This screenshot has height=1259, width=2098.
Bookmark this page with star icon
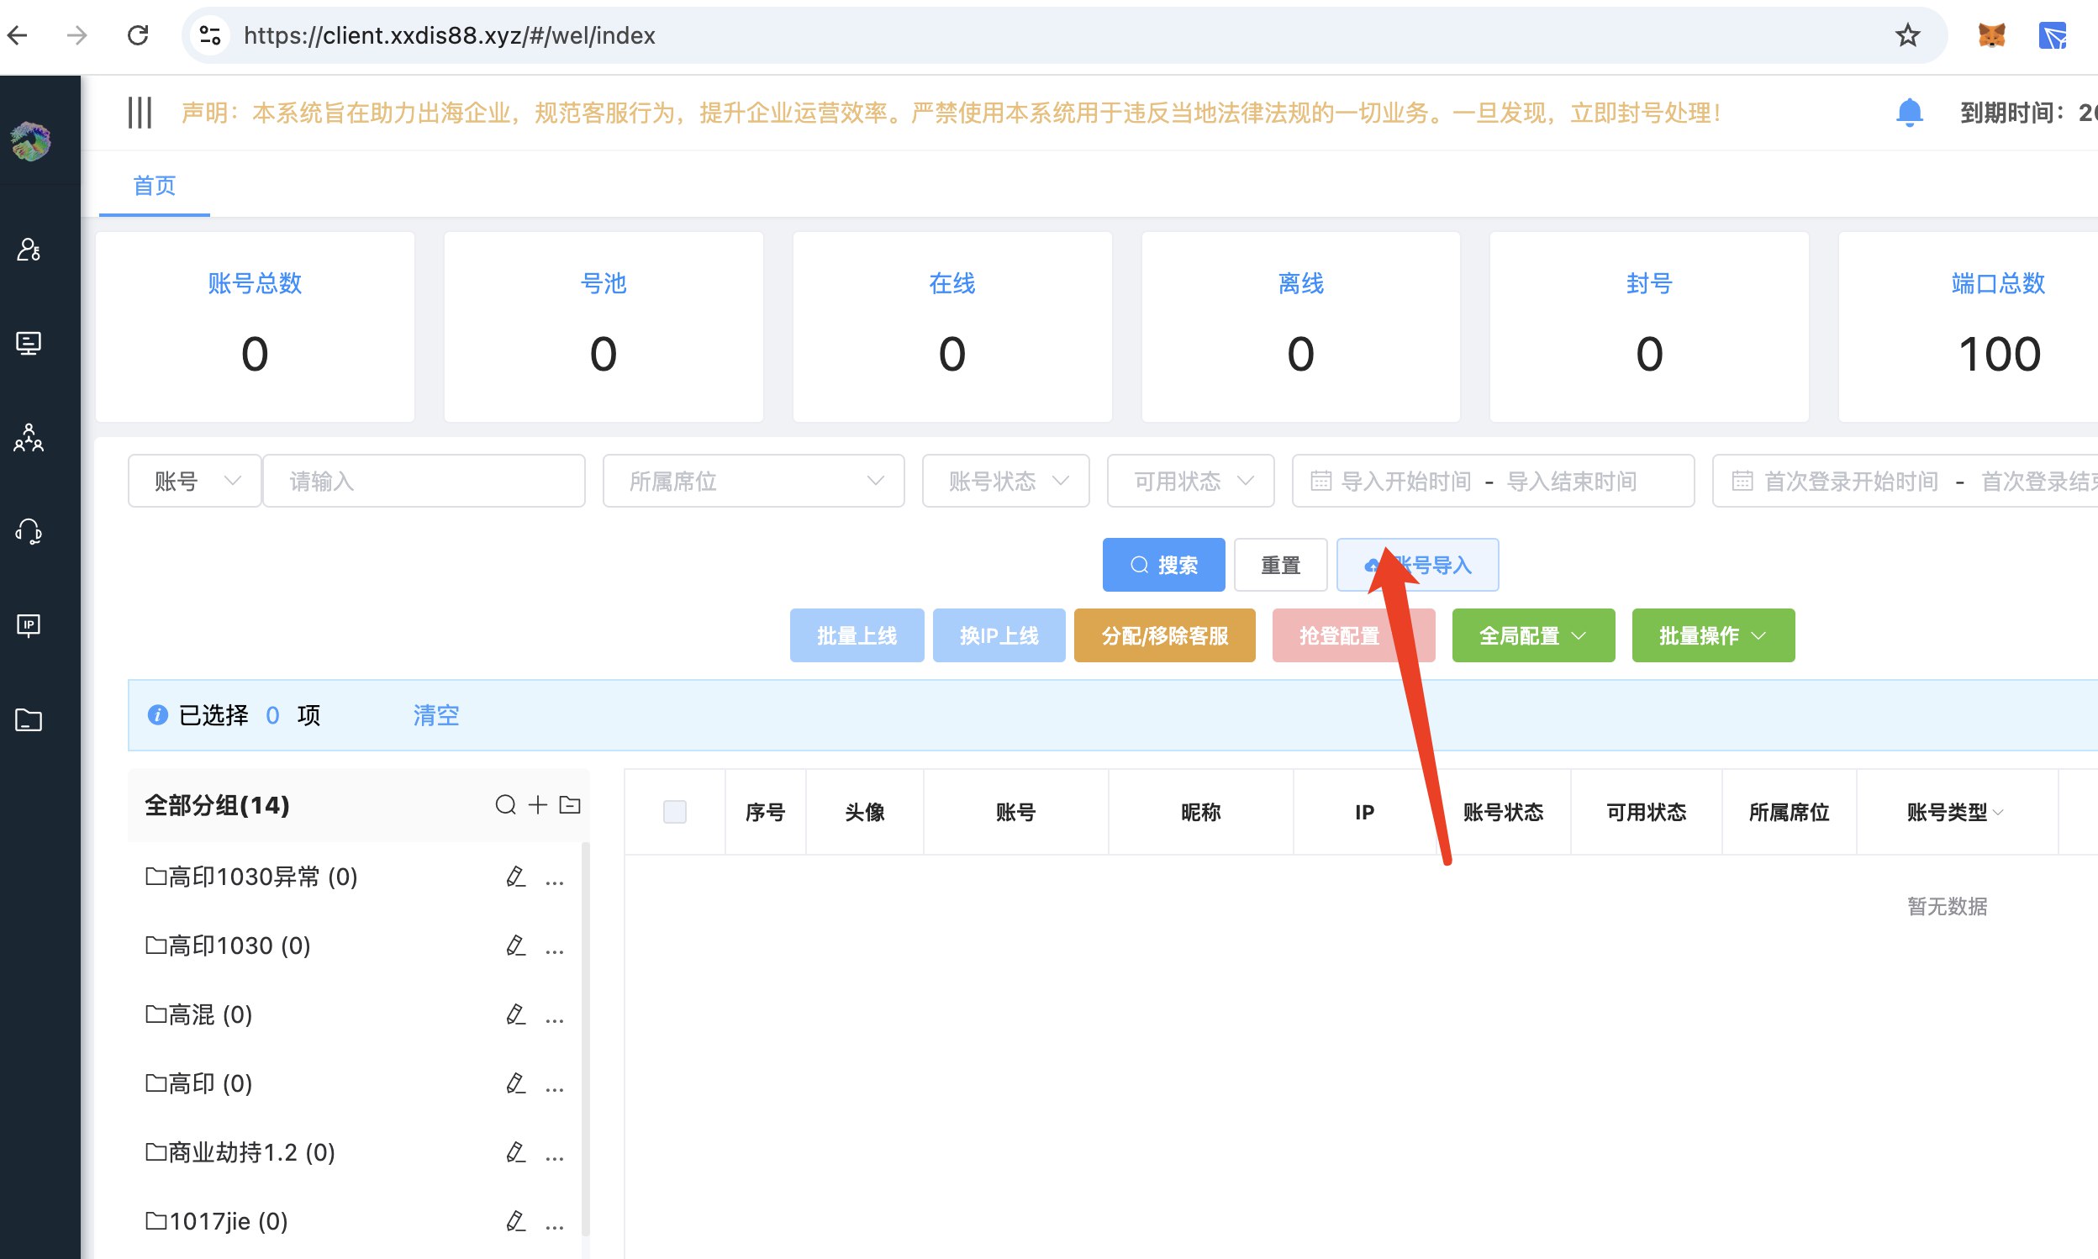pyautogui.click(x=1907, y=35)
